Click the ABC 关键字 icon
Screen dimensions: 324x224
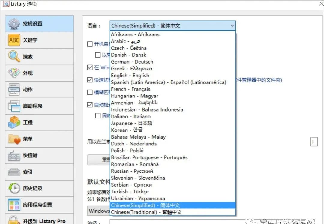(13, 40)
